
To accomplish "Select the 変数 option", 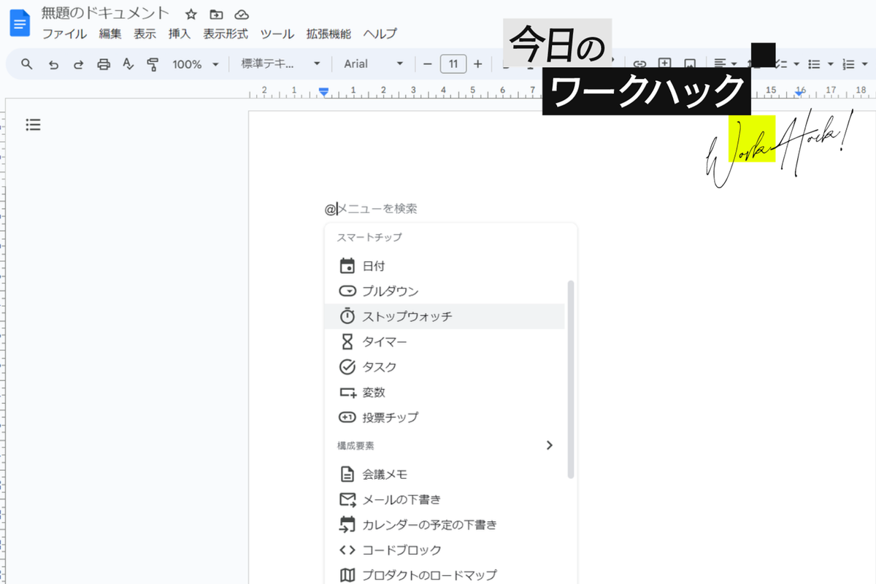I will point(445,392).
